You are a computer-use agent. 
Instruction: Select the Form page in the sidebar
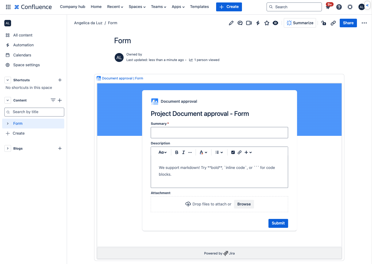[33, 124]
